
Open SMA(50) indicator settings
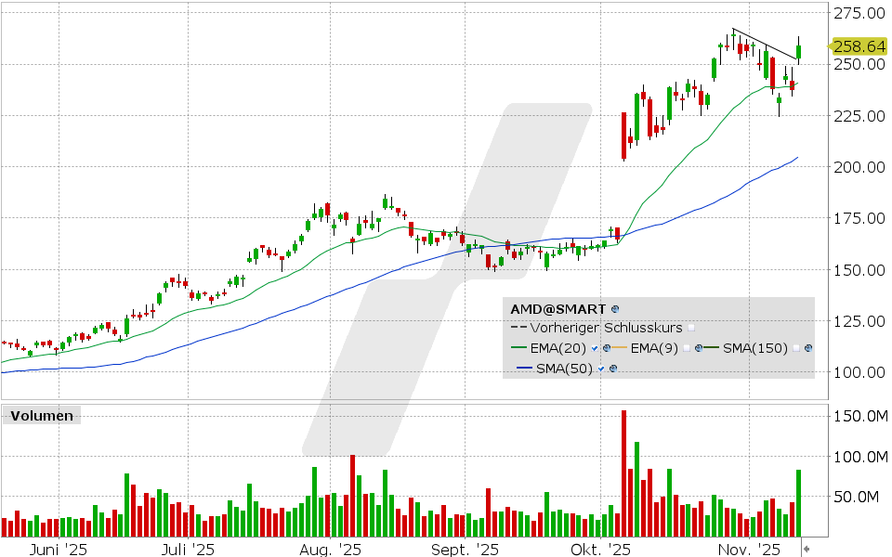[613, 367]
